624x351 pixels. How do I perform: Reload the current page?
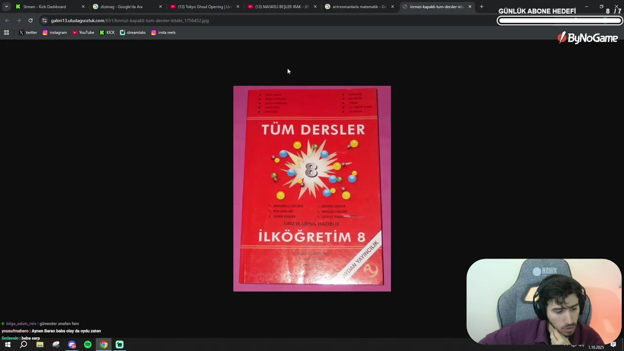pos(30,20)
